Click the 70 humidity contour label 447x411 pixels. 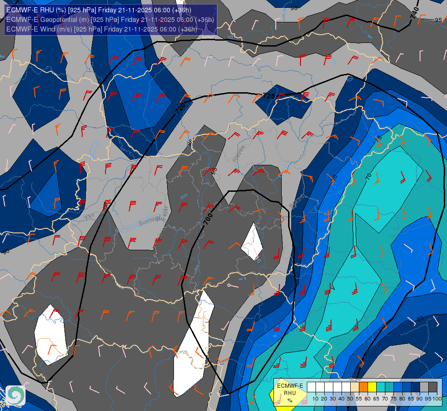368,177
